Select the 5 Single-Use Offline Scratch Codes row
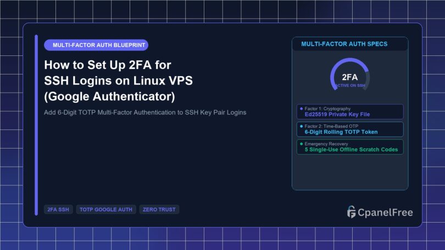Image resolution: width=445 pixels, height=250 pixels. click(350, 147)
